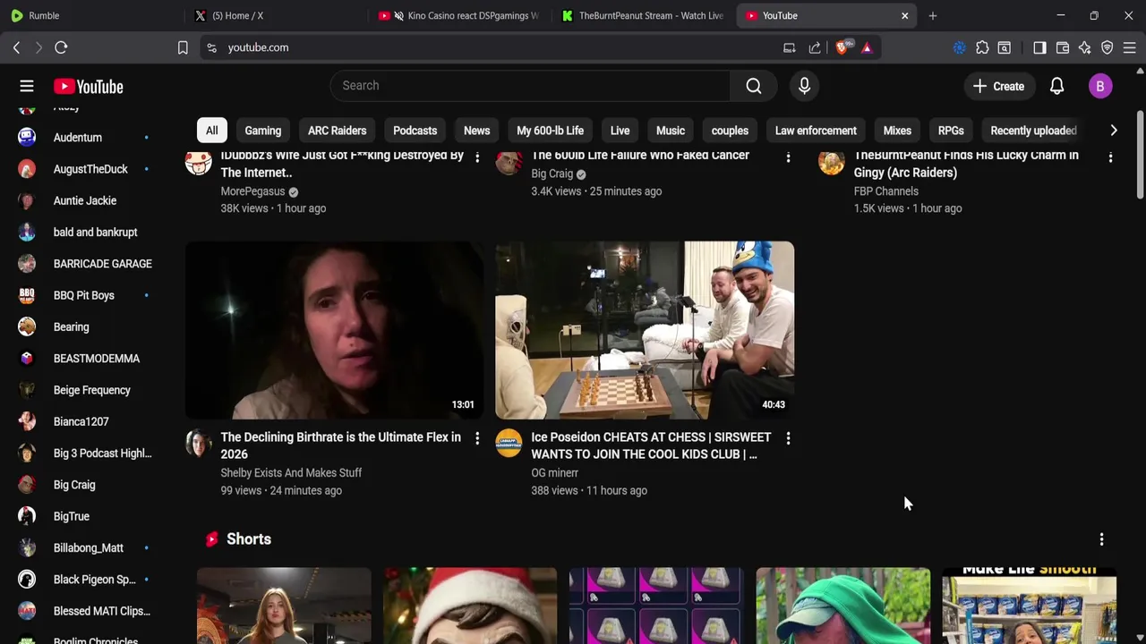Open the Bianca1207 subscription
The width and height of the screenshot is (1146, 644).
point(85,421)
